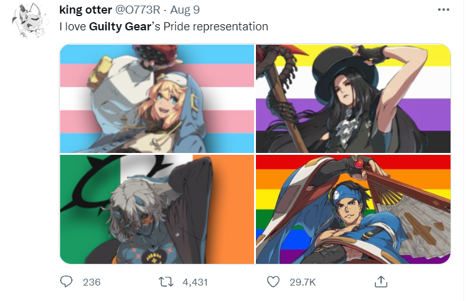Open the three-dot more options menu

(444, 10)
